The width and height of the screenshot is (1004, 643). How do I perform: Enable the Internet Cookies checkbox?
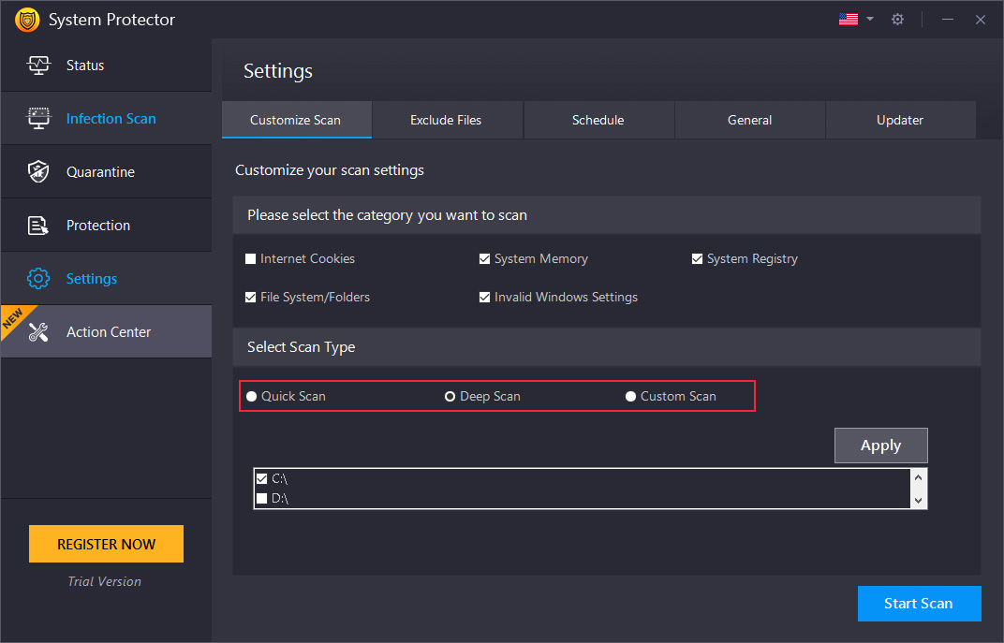(250, 258)
